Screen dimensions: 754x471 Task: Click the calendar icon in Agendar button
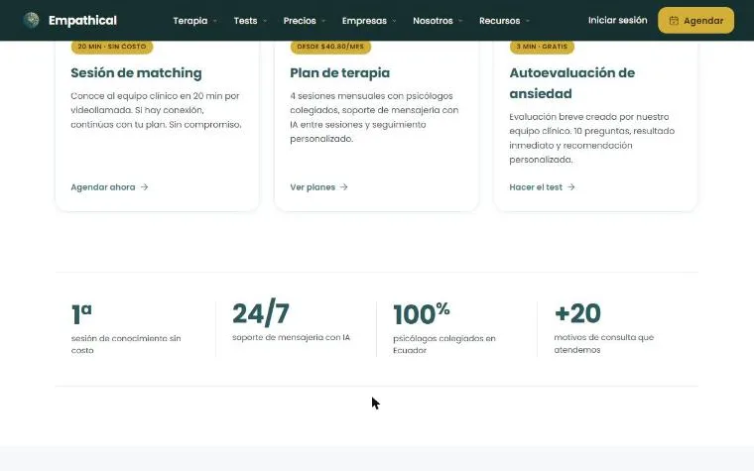tap(674, 21)
